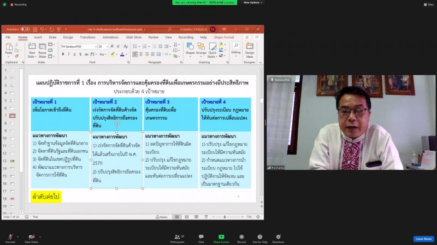Switch to Slide Sorter view in status bar

click(186, 217)
